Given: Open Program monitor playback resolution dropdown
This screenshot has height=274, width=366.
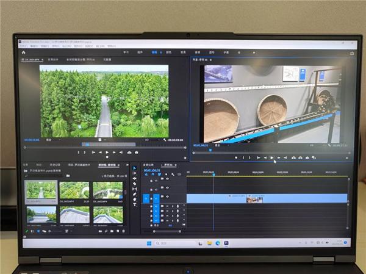Looking at the screenshot, I should (311, 145).
